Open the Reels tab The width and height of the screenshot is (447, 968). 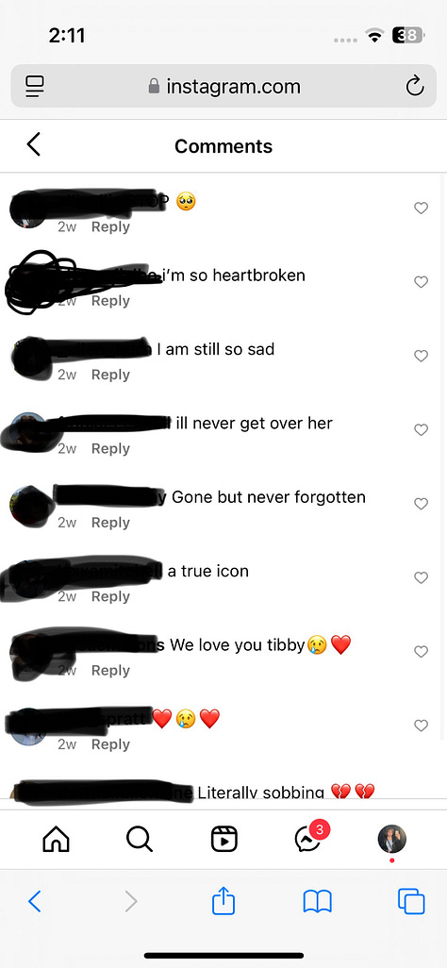223,839
